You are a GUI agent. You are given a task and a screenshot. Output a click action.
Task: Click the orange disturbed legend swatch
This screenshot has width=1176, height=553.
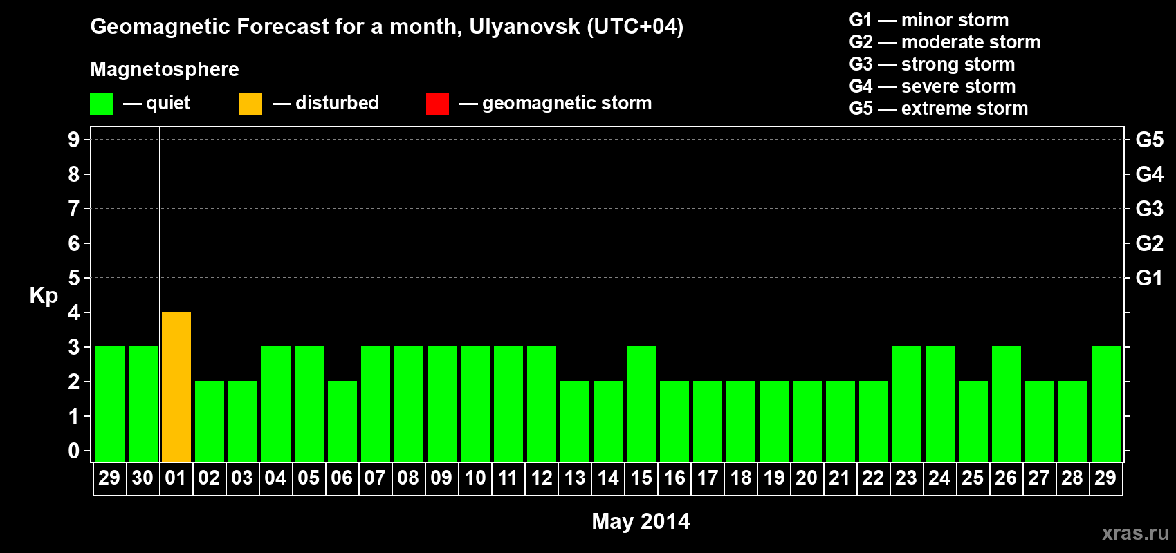[250, 104]
